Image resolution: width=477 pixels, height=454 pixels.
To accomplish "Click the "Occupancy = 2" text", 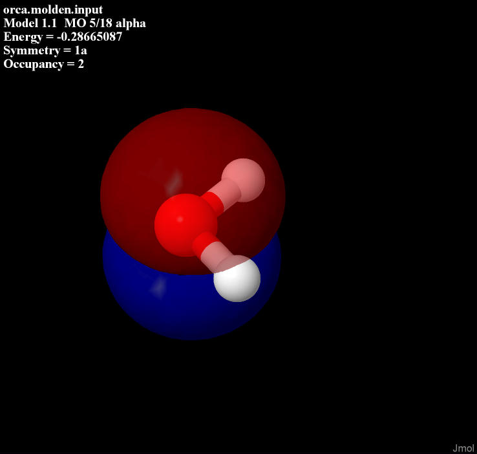I will point(43,64).
